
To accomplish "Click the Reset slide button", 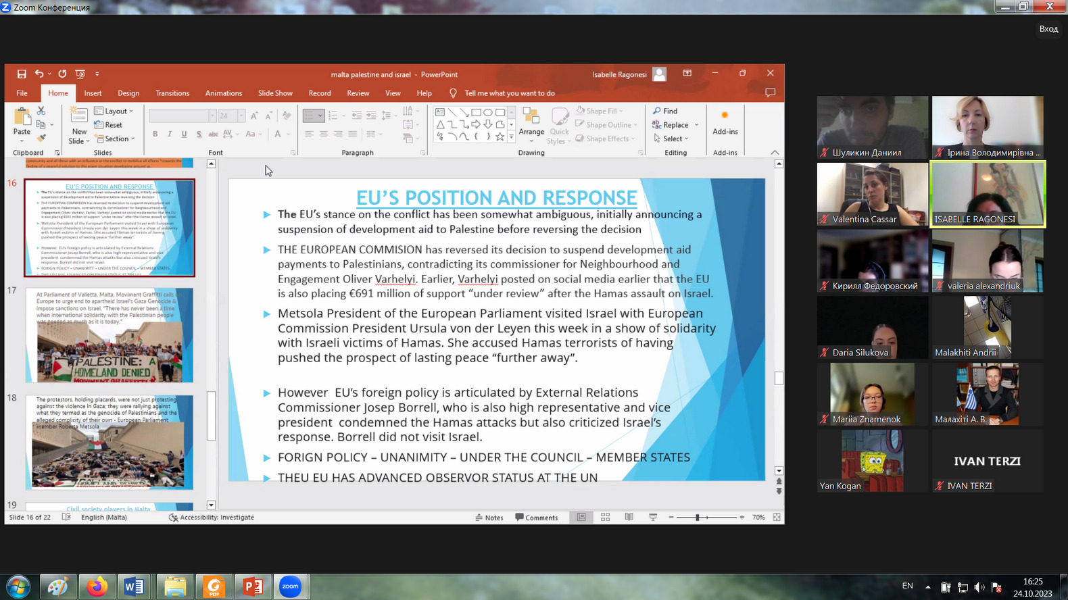I will click(x=108, y=125).
